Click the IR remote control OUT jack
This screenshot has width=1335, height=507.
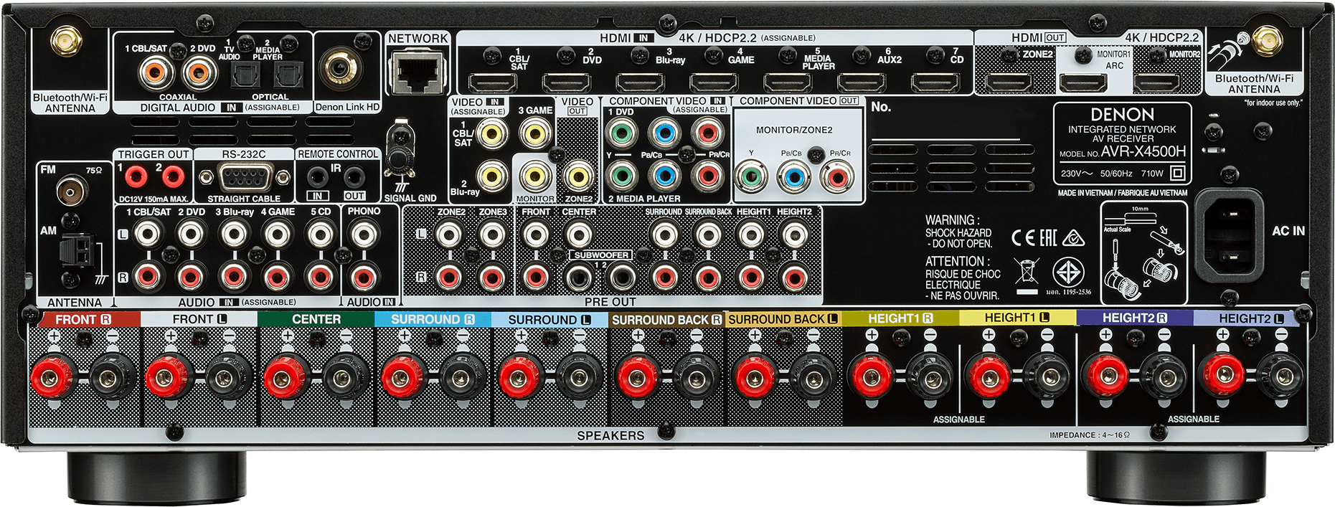pos(354,176)
